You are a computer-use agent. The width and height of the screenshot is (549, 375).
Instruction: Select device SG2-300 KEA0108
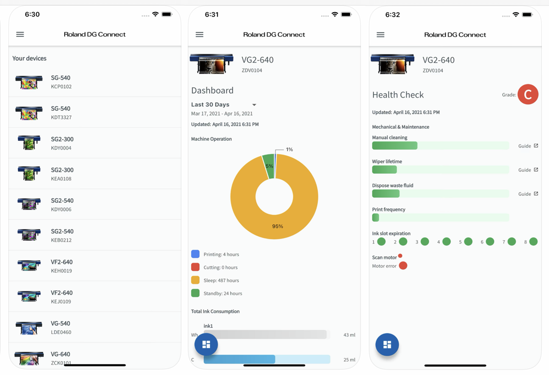click(x=95, y=174)
